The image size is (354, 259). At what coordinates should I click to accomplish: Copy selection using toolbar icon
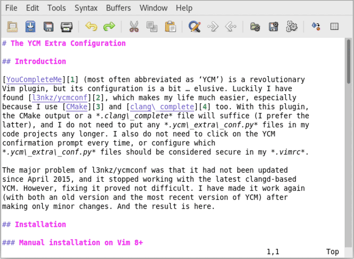point(152,26)
